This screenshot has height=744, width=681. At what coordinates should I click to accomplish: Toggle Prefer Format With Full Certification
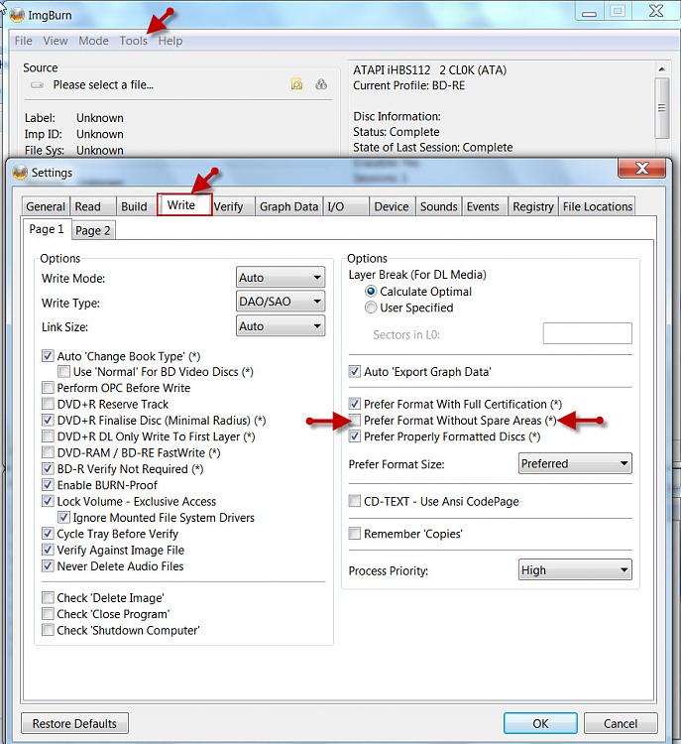click(354, 404)
